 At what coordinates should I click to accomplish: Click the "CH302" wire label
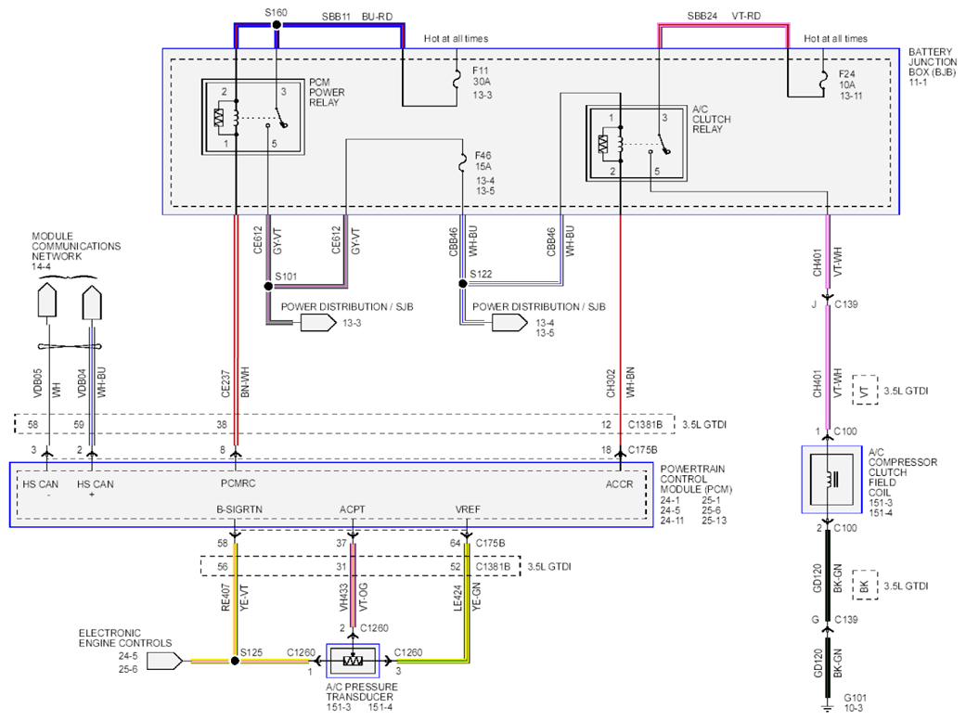point(612,383)
